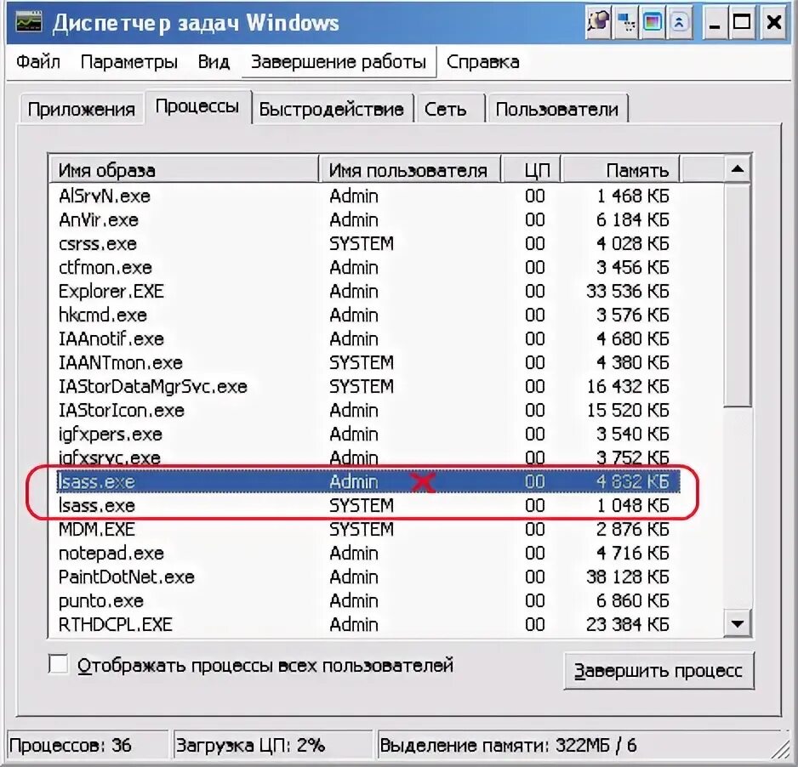Select the igfxsrvc.exe process

click(368, 457)
